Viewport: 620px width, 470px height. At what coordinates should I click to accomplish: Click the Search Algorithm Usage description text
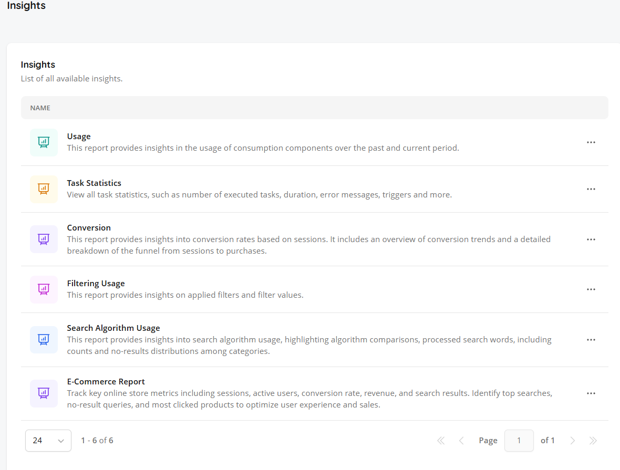point(309,345)
